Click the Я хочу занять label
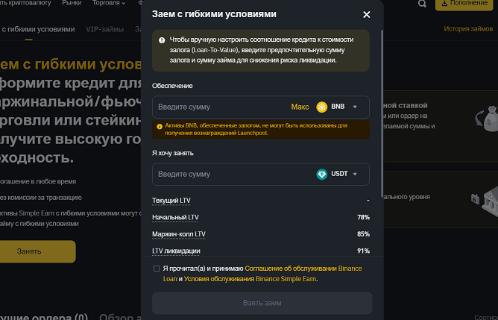The width and height of the screenshot is (498, 320). tap(173, 153)
